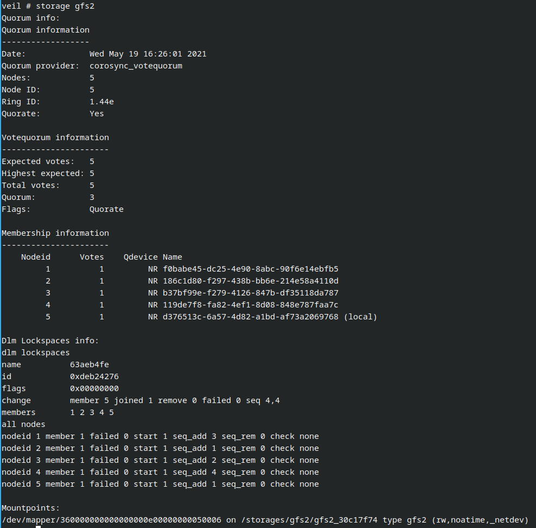Click the Membership information heading

click(55, 233)
